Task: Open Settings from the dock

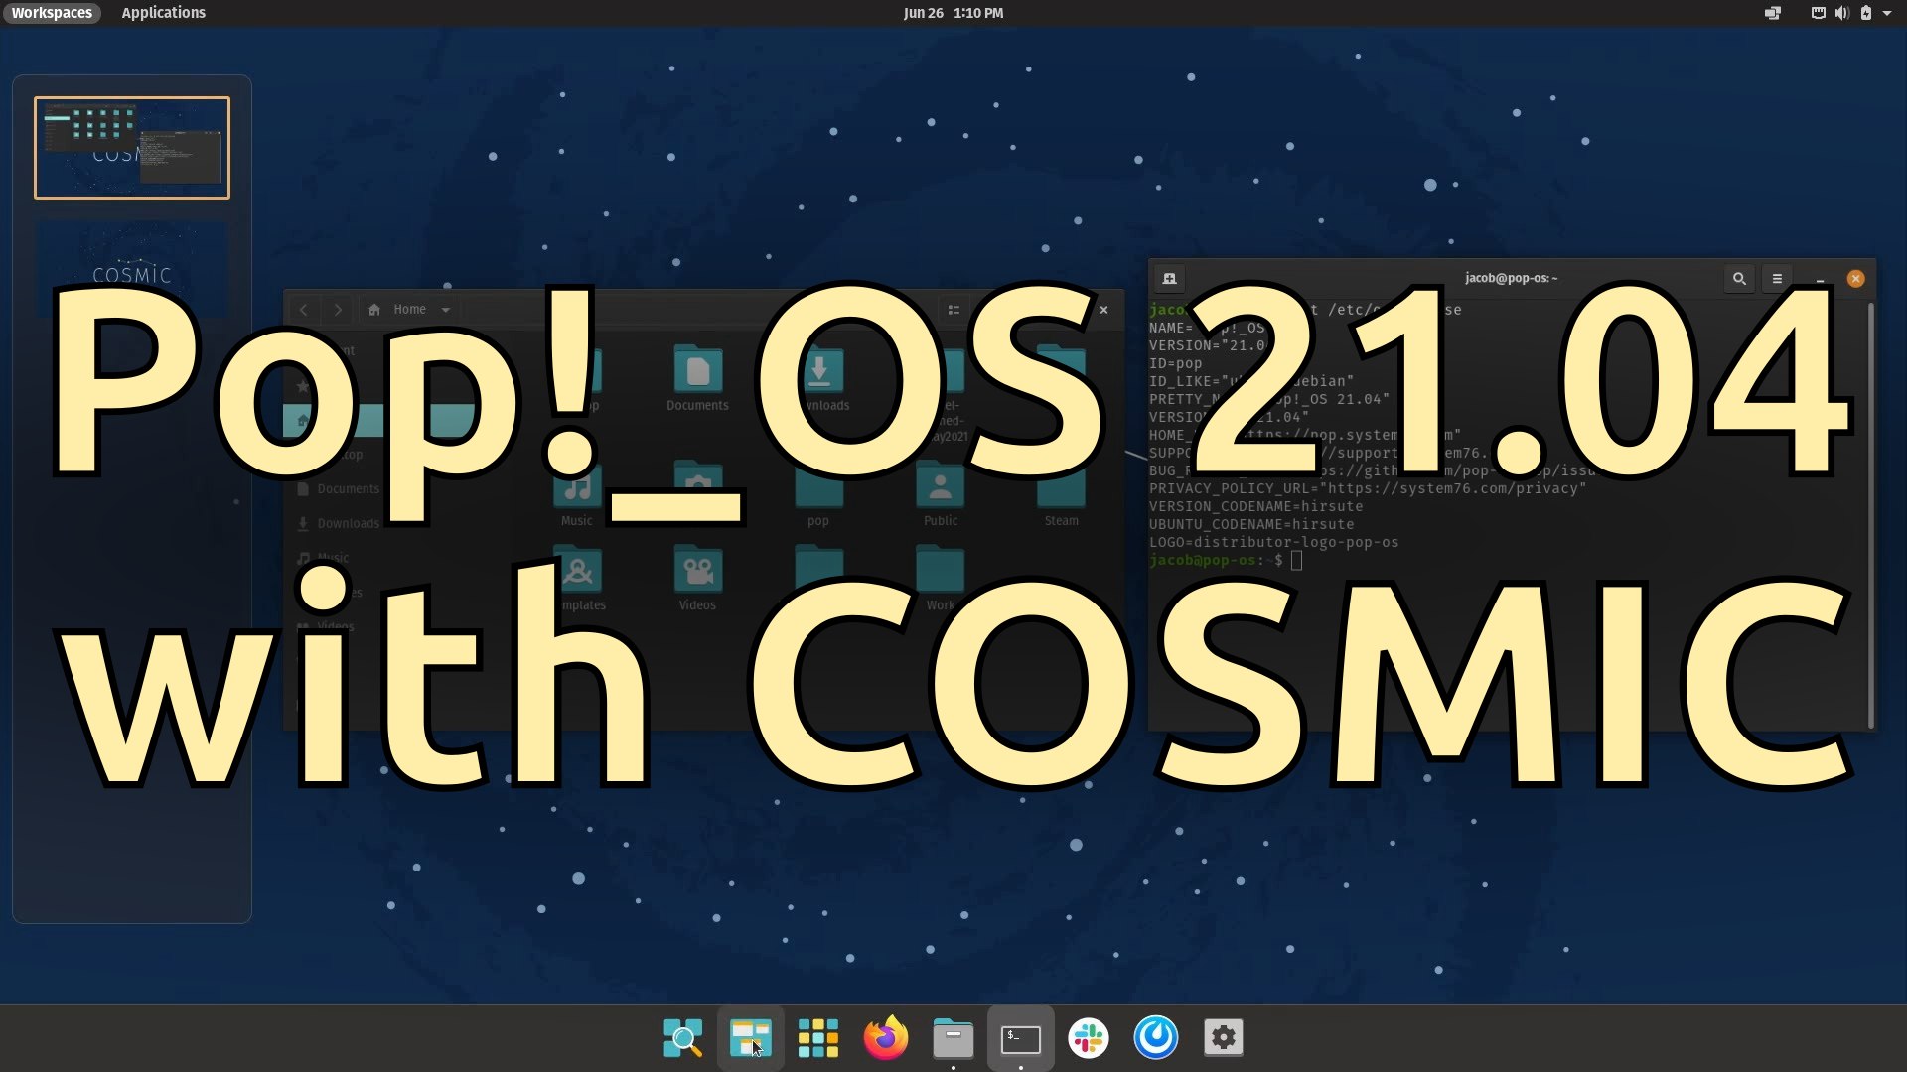Action: click(1223, 1037)
